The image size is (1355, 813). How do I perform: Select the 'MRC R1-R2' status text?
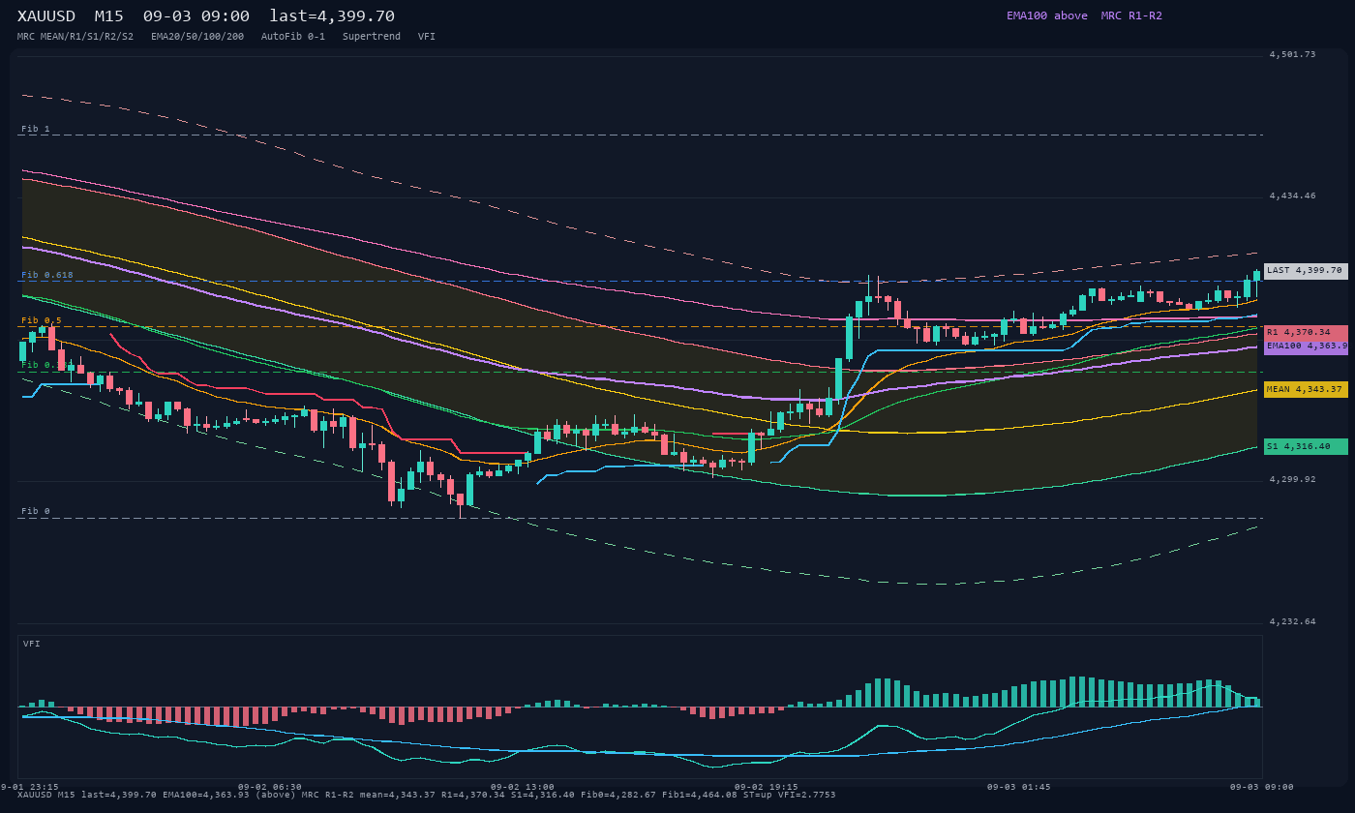click(x=1131, y=15)
